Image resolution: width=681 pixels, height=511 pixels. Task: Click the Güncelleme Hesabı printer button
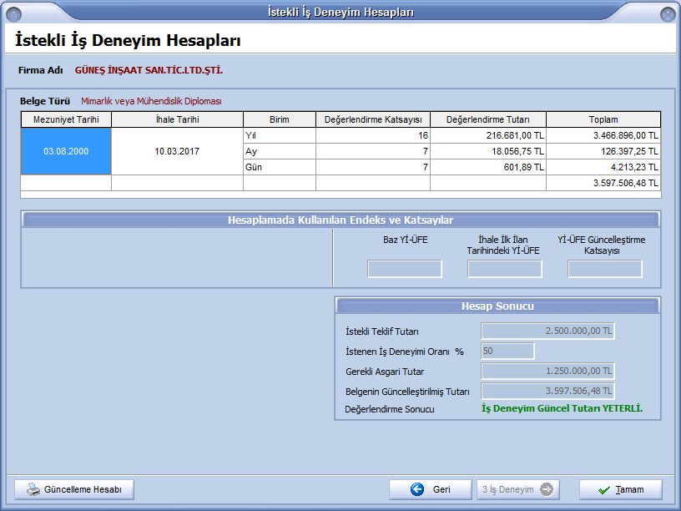click(74, 489)
